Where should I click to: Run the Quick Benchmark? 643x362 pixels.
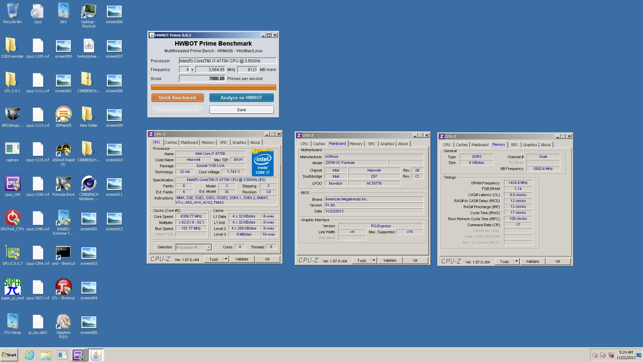177,98
